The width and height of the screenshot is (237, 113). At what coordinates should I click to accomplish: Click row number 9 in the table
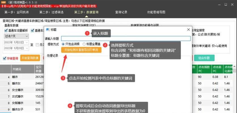point(9,109)
